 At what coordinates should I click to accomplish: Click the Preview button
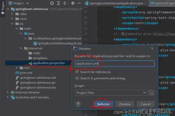[x=125, y=104]
